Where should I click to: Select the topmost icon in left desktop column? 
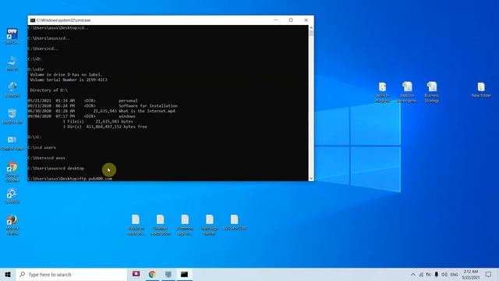pyautogui.click(x=12, y=36)
